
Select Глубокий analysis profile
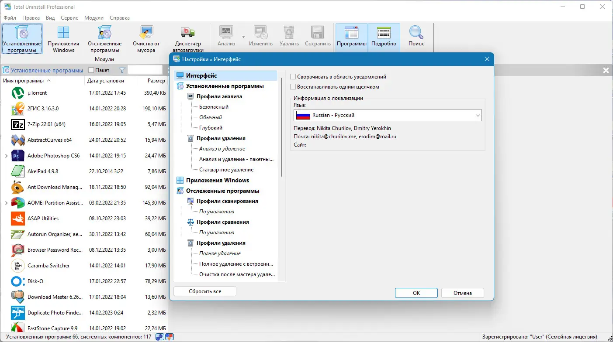coord(211,128)
